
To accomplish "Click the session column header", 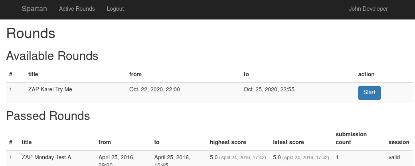I will point(399,142).
